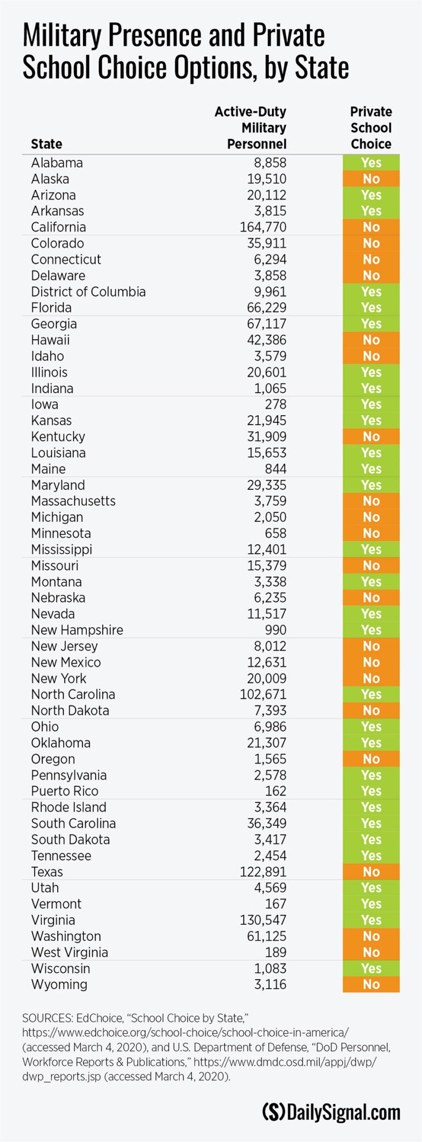Click the District of Columbia label
422x1142 pixels.
88,292
